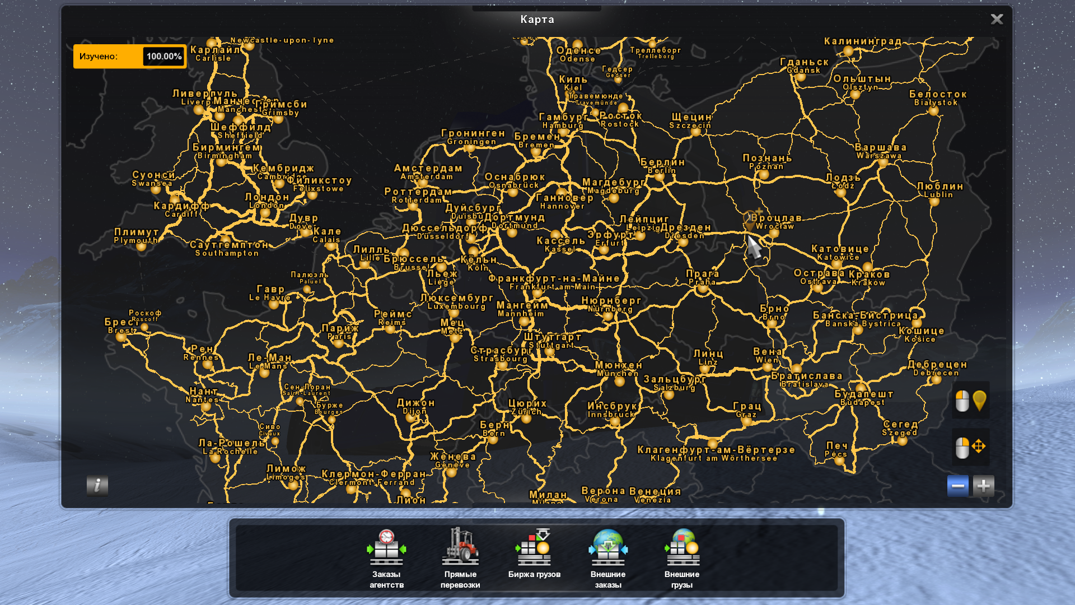Click Plymouth city label

[135, 240]
